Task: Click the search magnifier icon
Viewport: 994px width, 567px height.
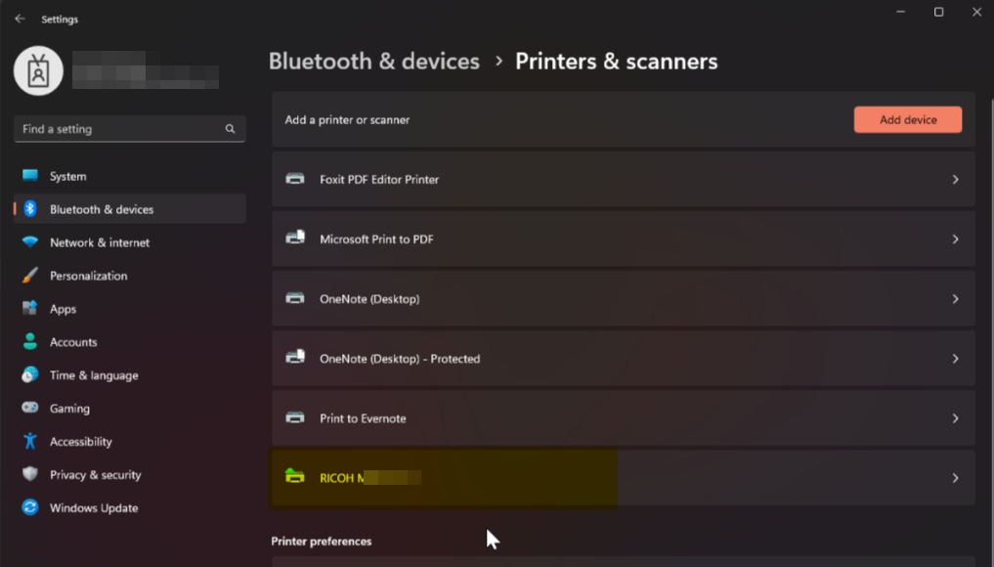Action: coord(231,129)
